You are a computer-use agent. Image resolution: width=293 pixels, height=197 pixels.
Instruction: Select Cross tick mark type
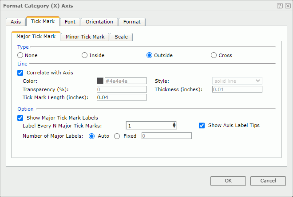pyautogui.click(x=214, y=55)
